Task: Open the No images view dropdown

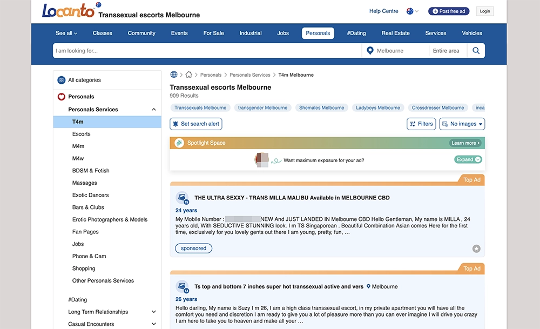Action: tap(462, 124)
